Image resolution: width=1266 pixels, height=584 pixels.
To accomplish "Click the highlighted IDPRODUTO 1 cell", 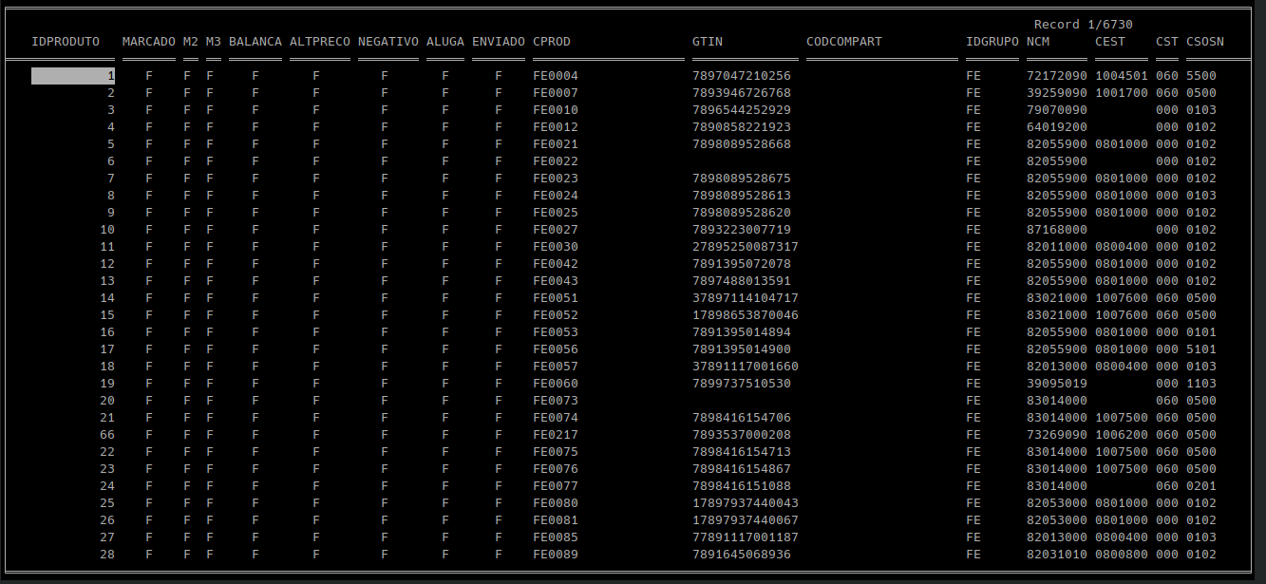I will point(73,76).
